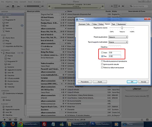
Task: Open the Preset equalizzatore dropdown
Action: [118, 37]
